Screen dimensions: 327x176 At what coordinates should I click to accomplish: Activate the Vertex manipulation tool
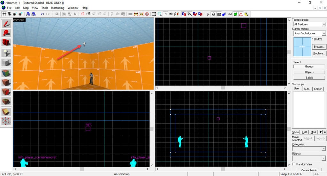coord(6,121)
